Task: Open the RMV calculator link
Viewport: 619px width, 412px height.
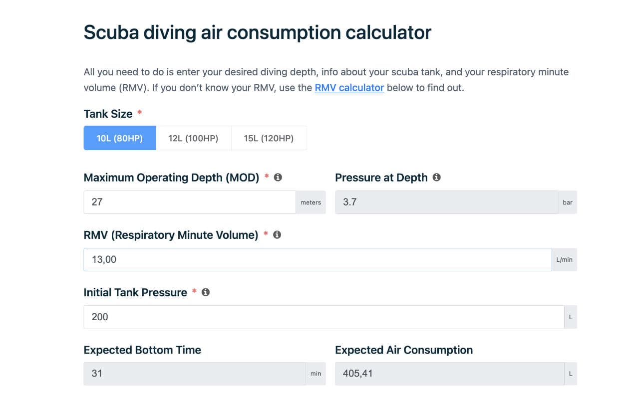Action: (349, 87)
